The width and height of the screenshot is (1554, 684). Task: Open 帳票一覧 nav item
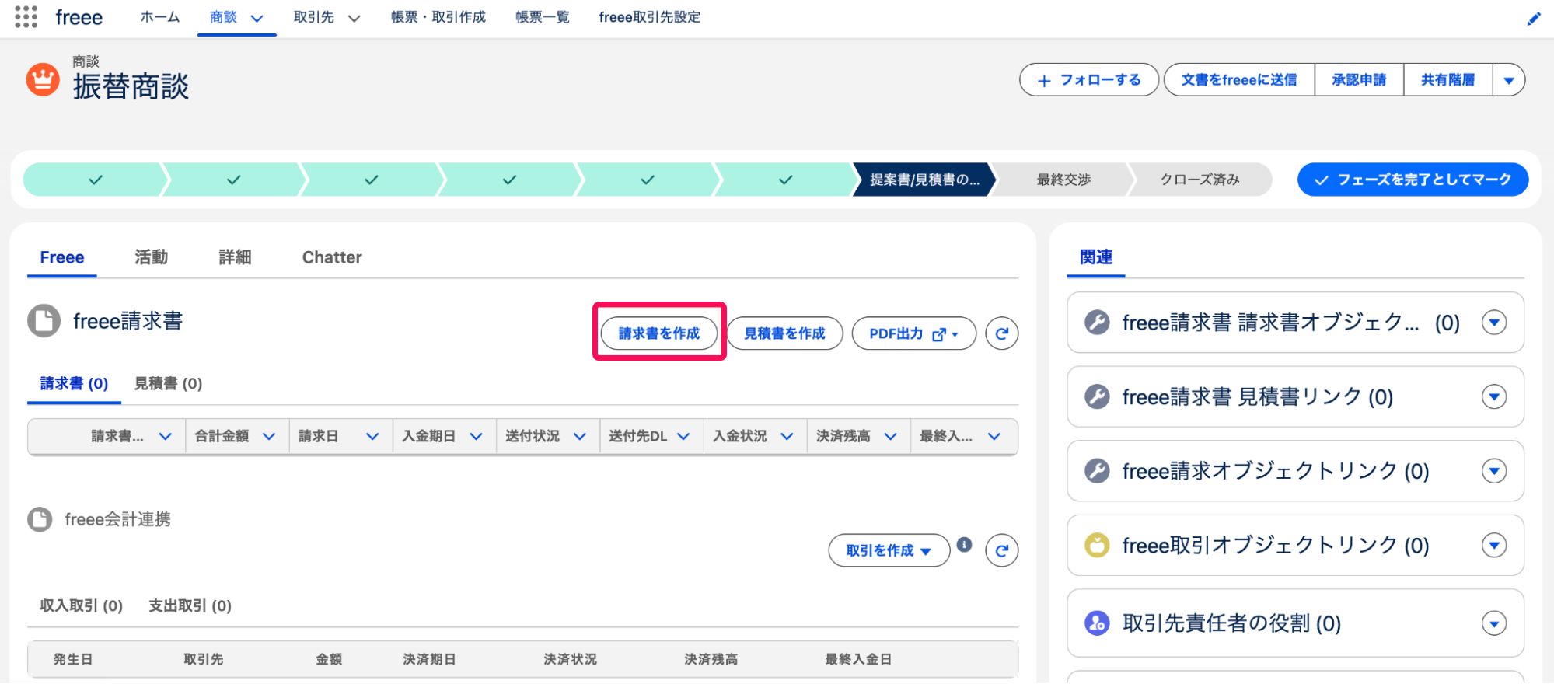[543, 17]
